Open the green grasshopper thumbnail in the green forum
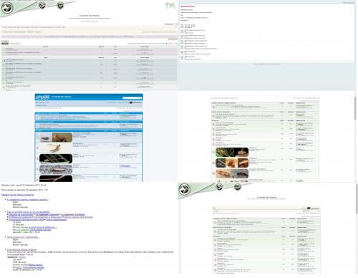The height and width of the screenshot is (278, 358). click(232, 153)
